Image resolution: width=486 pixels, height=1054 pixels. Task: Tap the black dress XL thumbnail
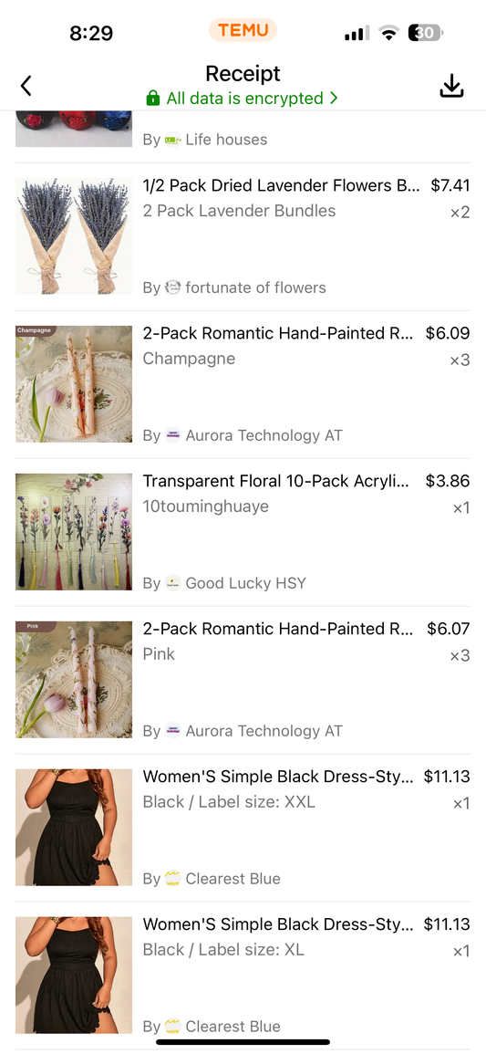[74, 976]
